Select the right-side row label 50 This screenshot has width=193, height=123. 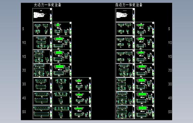point(170,112)
